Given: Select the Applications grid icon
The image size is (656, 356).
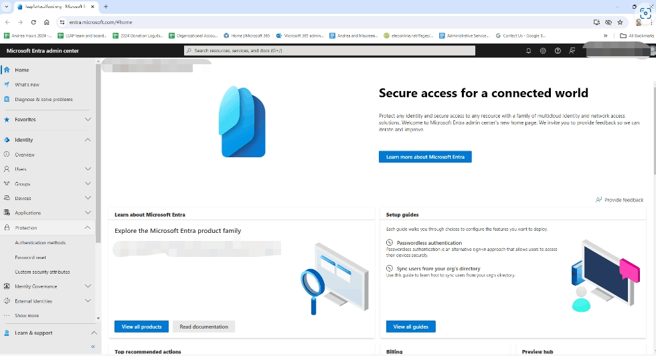Looking at the screenshot, I should click(7, 213).
